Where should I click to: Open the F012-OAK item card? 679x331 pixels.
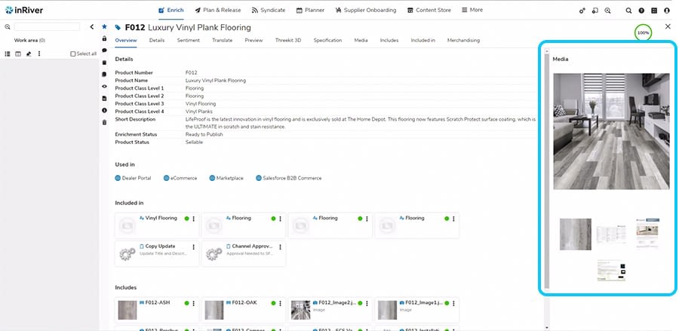(244, 310)
